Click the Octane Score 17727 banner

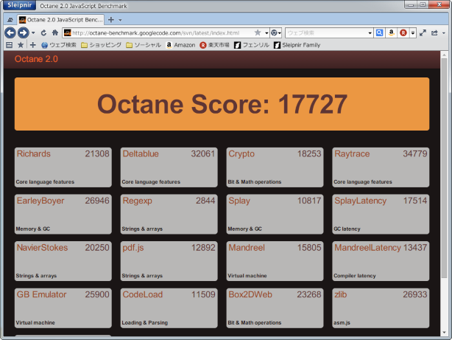point(222,104)
